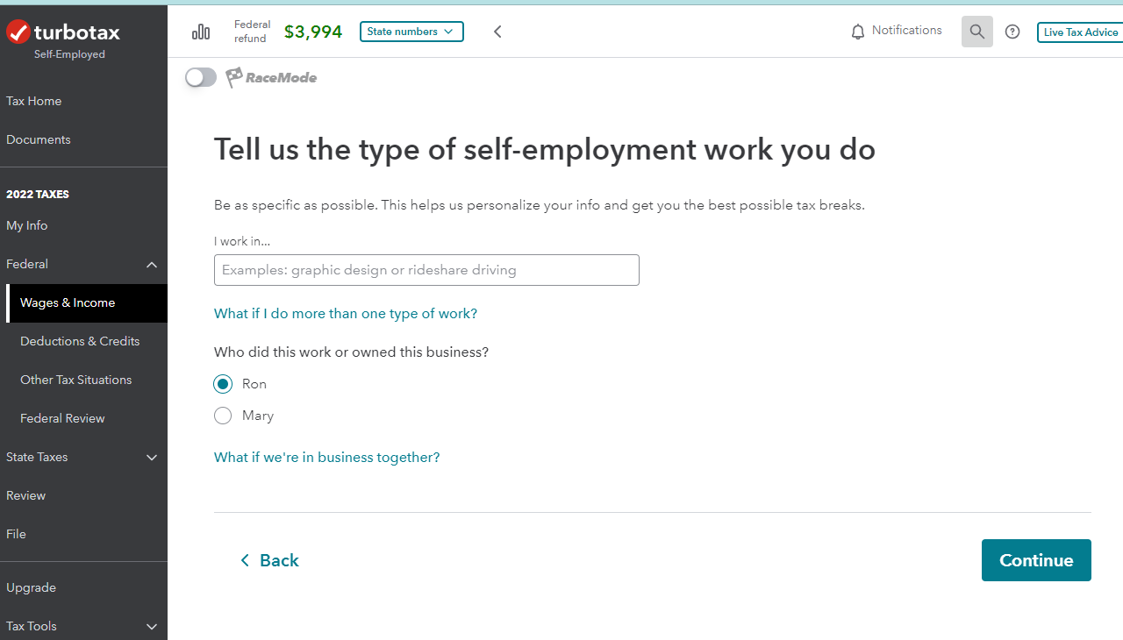Click the TurboTax checkmark logo

click(18, 32)
